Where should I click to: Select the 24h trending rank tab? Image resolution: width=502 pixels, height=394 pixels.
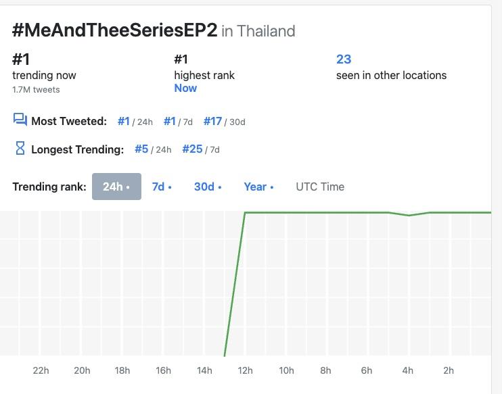point(116,187)
